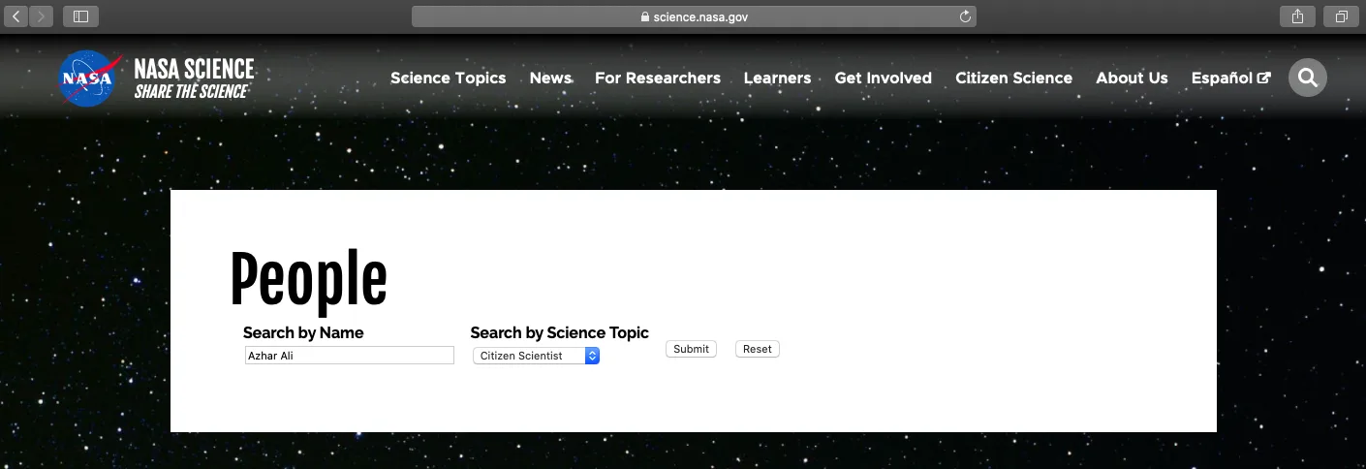Toggle the Safari sidebar icon
The image size is (1366, 469).
(80, 16)
